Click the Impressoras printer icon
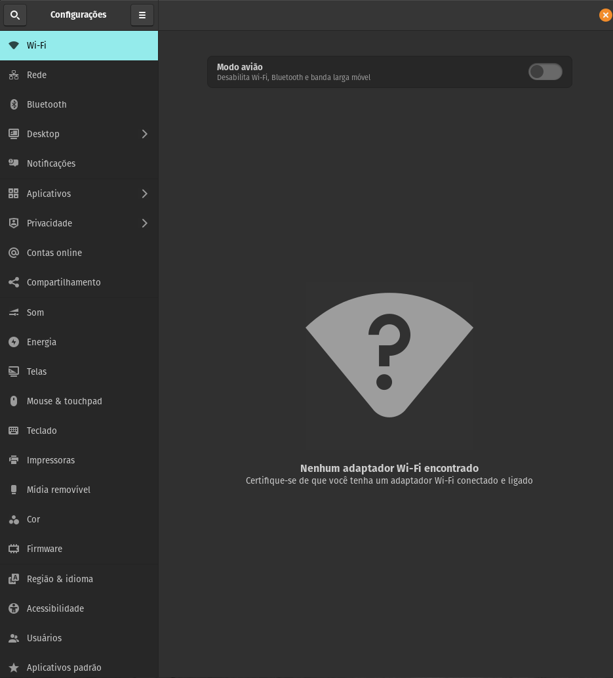Viewport: 613px width, 678px height. pos(14,460)
